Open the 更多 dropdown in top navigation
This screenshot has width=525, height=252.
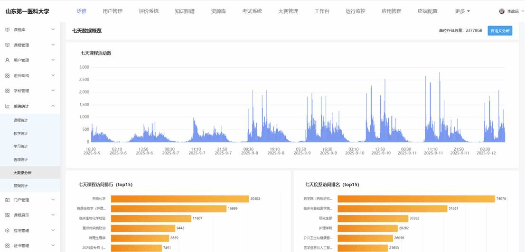pyautogui.click(x=462, y=11)
